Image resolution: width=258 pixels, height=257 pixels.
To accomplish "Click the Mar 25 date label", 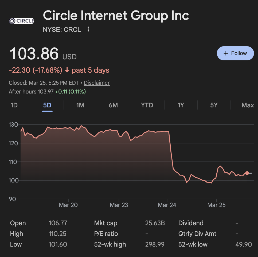I will (216, 205).
